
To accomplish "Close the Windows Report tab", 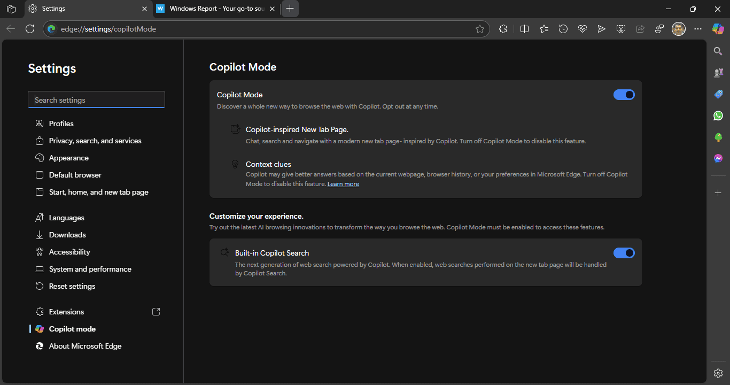I will coord(273,9).
